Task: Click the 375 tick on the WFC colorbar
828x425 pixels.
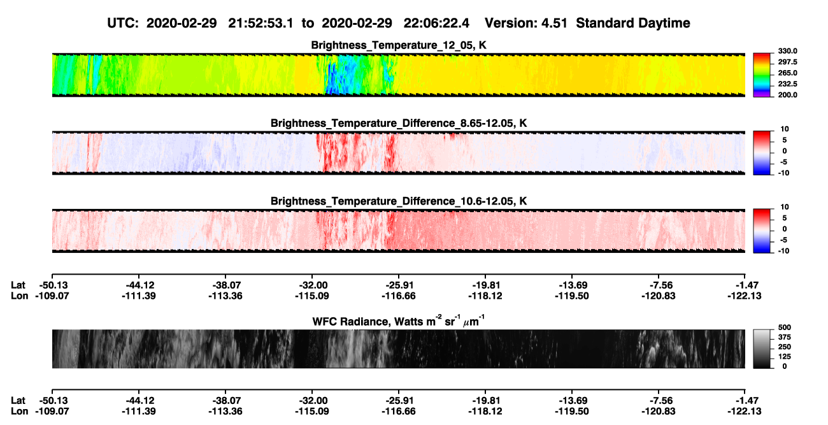Action: point(784,337)
